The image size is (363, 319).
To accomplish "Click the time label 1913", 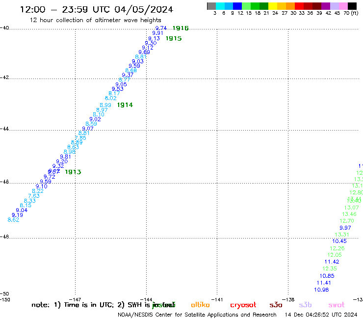I will click(x=73, y=172).
